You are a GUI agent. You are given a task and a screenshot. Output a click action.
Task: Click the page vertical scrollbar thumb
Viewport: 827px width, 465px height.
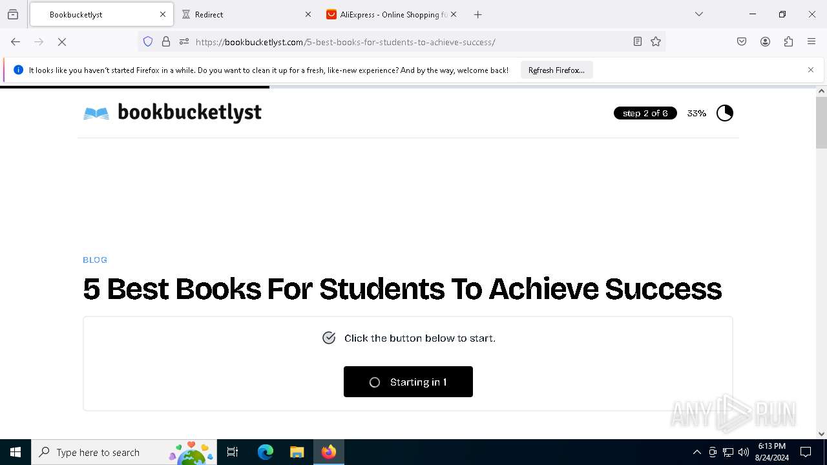(821, 123)
